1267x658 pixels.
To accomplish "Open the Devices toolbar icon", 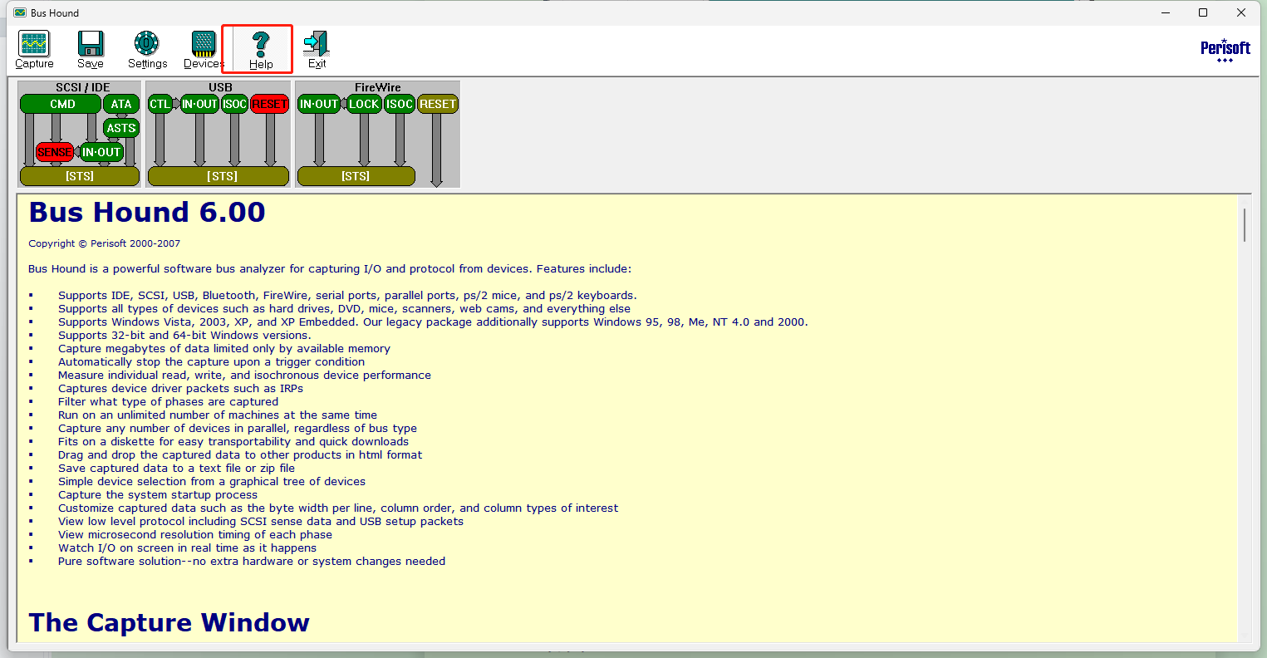I will click(x=204, y=50).
